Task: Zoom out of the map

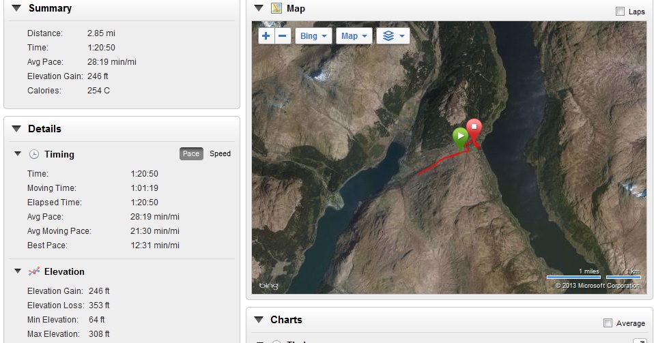Action: pos(283,36)
